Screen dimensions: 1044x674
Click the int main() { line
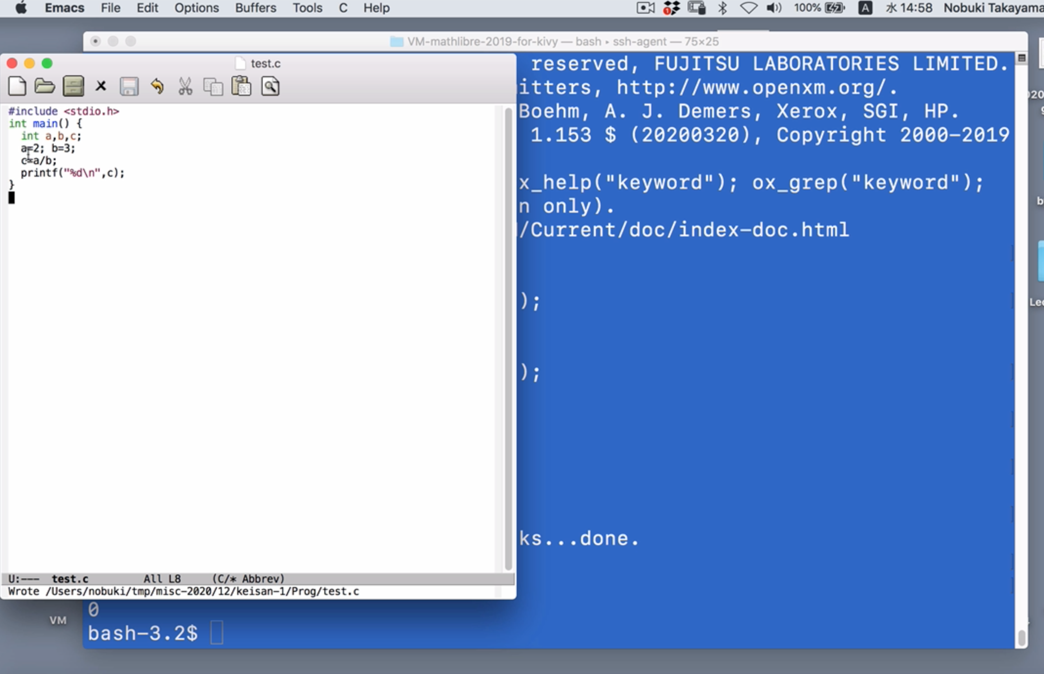[x=45, y=124]
